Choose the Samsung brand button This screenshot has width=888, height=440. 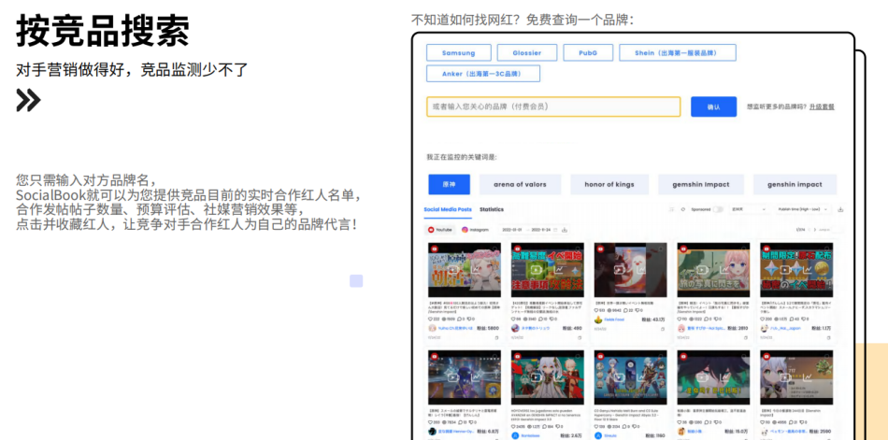(459, 52)
